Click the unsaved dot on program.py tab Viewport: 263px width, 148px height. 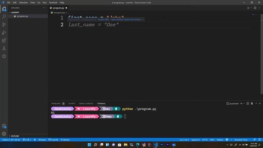point(66,8)
